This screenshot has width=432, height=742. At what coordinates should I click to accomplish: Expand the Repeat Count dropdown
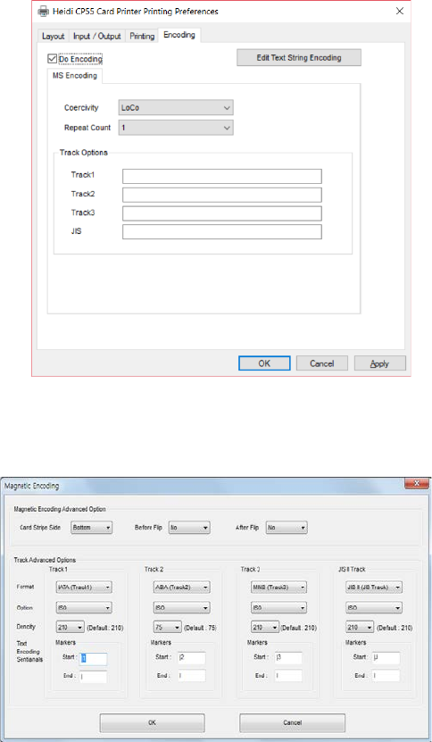pyautogui.click(x=176, y=128)
